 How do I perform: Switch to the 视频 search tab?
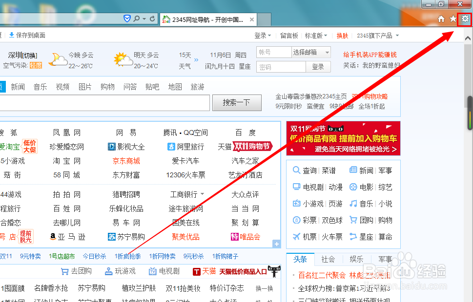coord(62,87)
